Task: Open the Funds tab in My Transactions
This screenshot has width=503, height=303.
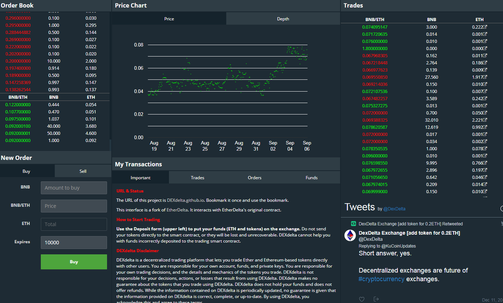Action: click(x=311, y=177)
